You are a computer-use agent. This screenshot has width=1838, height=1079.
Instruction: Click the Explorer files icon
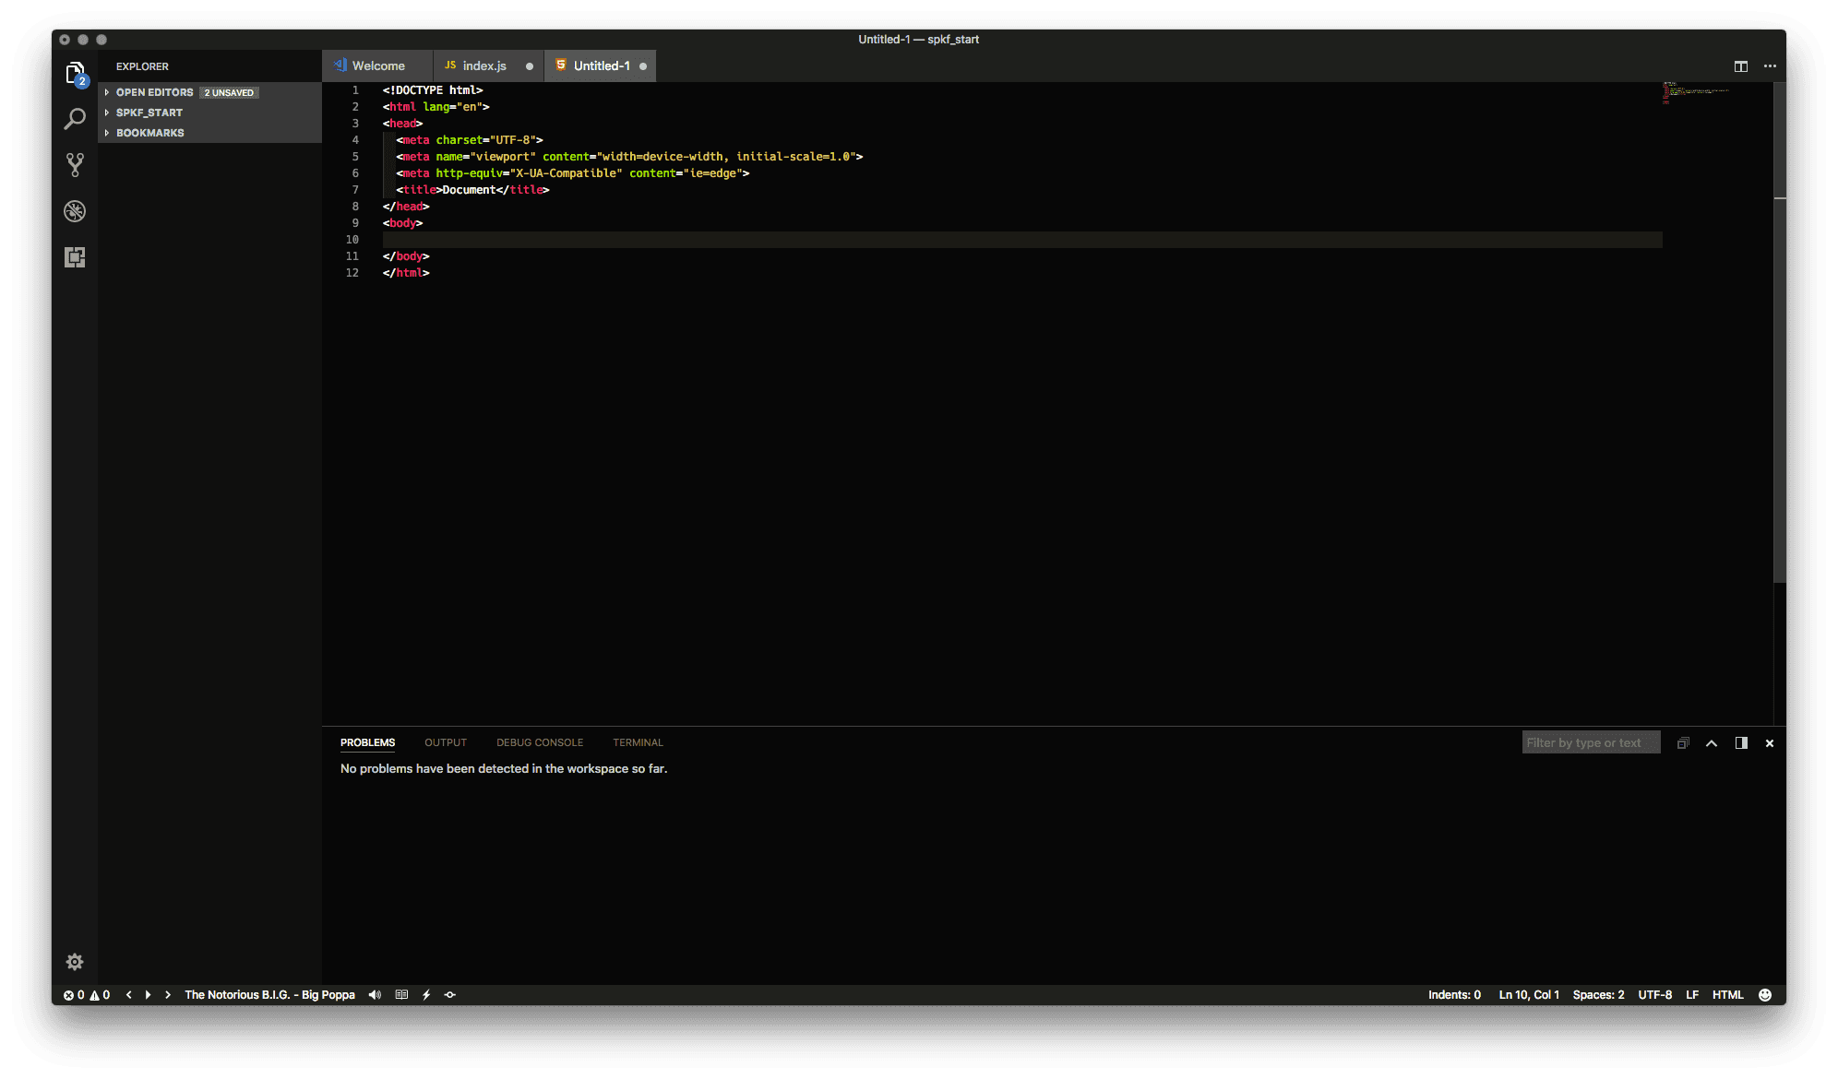pyautogui.click(x=75, y=73)
